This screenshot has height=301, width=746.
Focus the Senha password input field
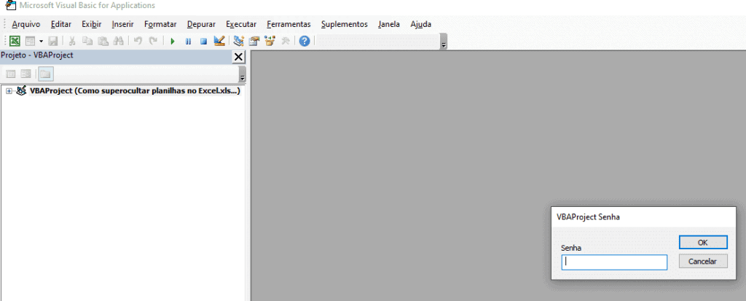(614, 262)
